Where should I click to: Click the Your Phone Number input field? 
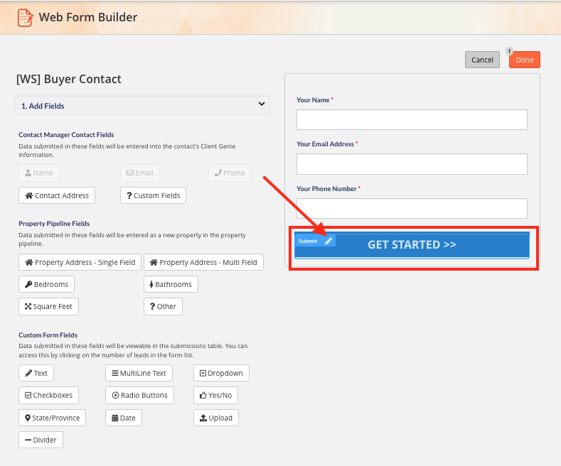412,208
